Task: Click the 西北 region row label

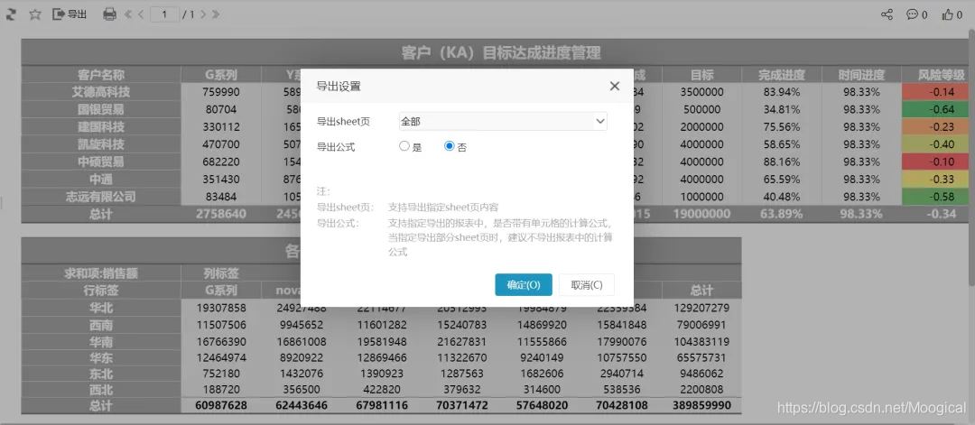Action: coord(101,390)
